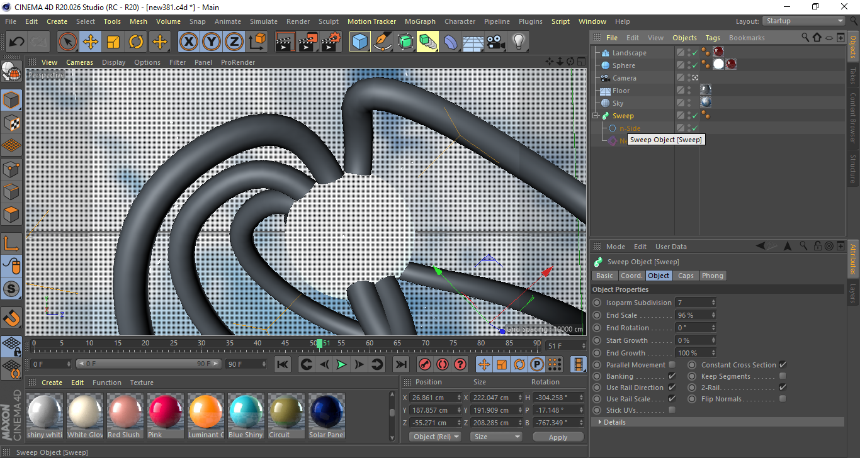The width and height of the screenshot is (860, 458).
Task: Select the Move tool
Action: (91, 42)
